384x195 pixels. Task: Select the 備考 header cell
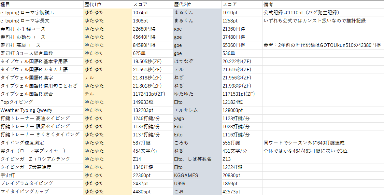tap(323, 5)
